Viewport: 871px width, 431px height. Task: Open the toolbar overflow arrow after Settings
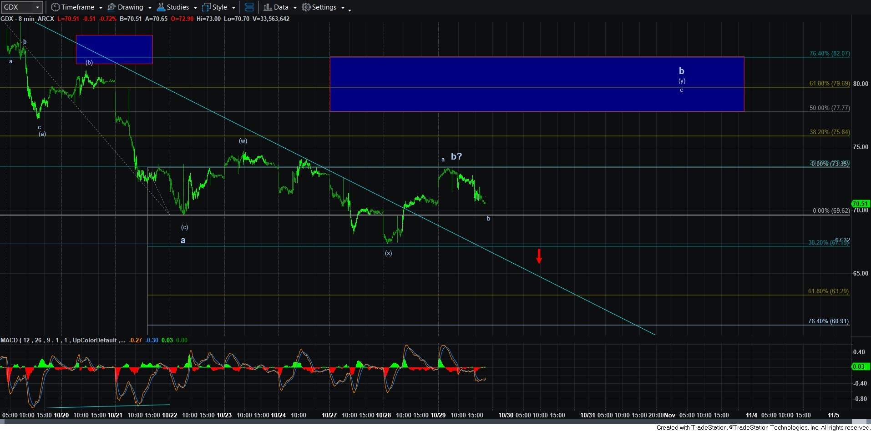click(349, 10)
